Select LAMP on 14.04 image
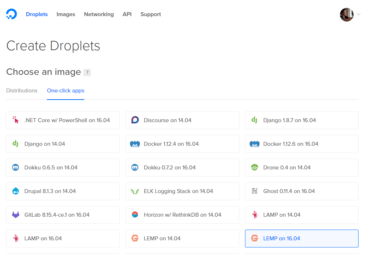The image size is (365, 255). 302,215
